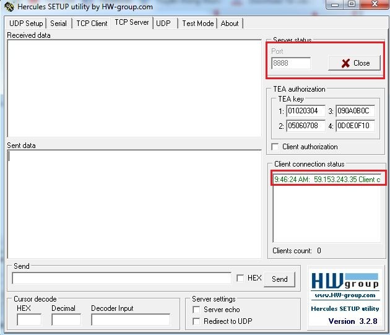Click the Hercules SETUP utility caption under logo
The image size is (390, 335).
coord(345,308)
